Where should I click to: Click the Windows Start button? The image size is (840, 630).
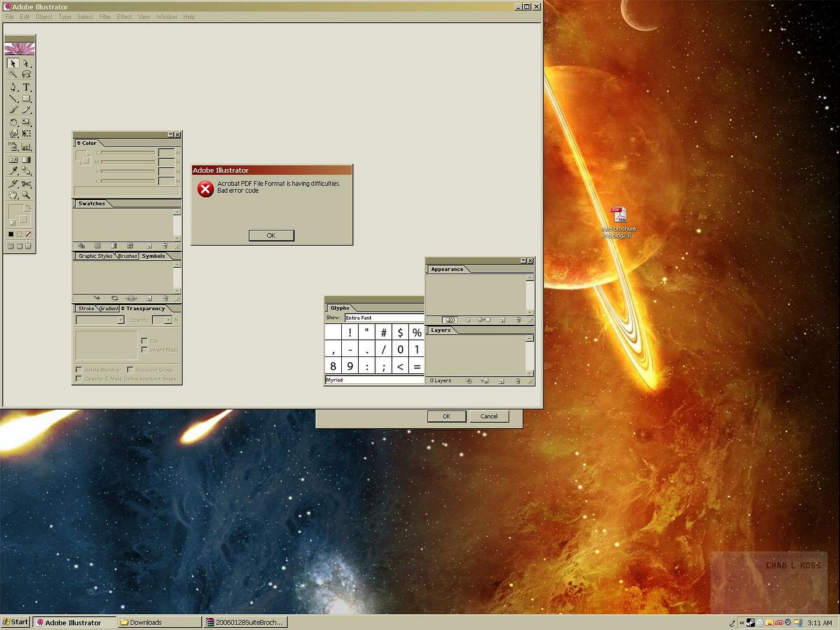click(15, 622)
